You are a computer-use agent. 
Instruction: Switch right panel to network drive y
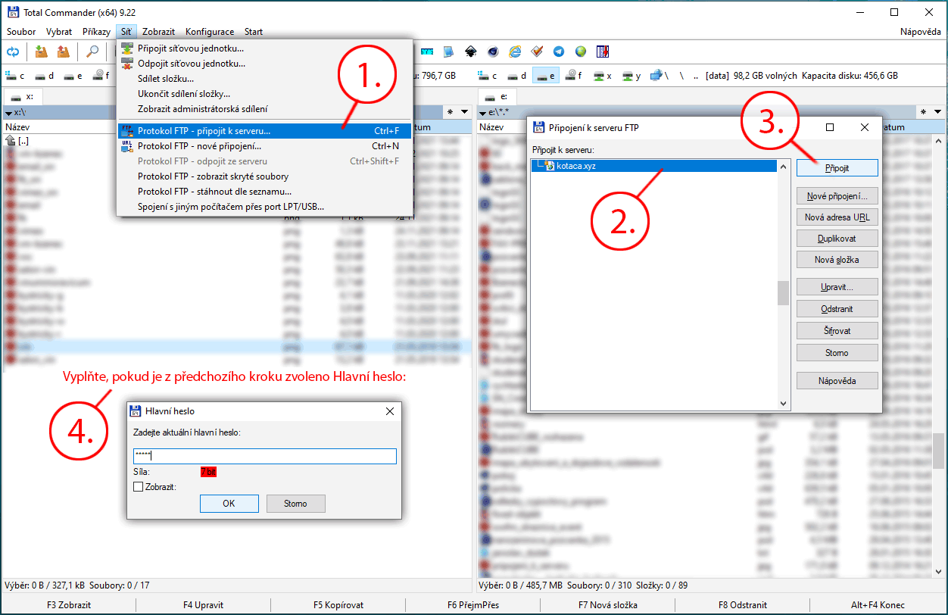point(632,76)
